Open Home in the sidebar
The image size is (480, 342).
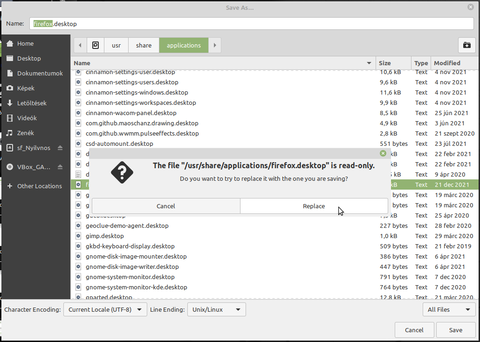[36, 43]
